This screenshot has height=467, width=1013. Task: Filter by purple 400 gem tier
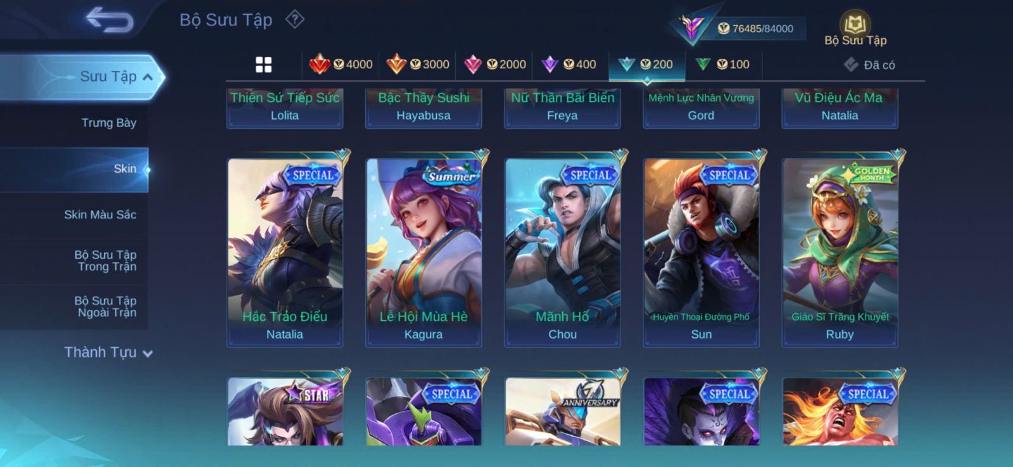tap(569, 64)
